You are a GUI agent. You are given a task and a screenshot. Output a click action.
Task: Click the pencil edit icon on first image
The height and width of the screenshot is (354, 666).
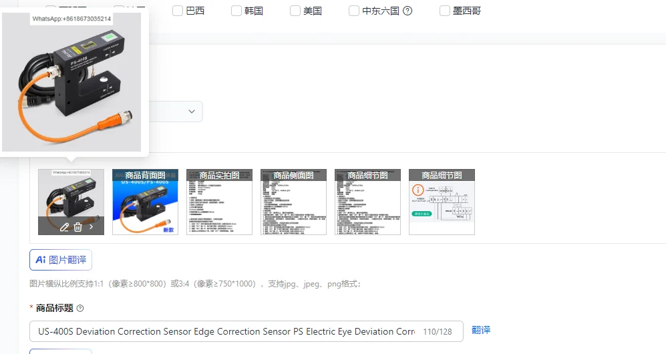(x=64, y=227)
